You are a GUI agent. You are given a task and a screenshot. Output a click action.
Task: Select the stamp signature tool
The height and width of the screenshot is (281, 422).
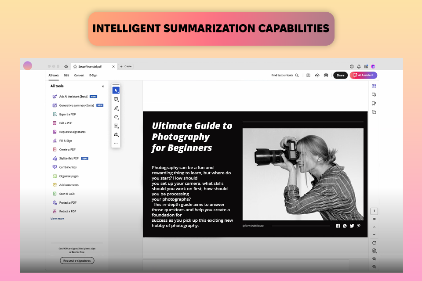[x=116, y=134]
